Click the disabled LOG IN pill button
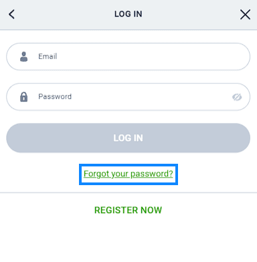 tap(128, 138)
